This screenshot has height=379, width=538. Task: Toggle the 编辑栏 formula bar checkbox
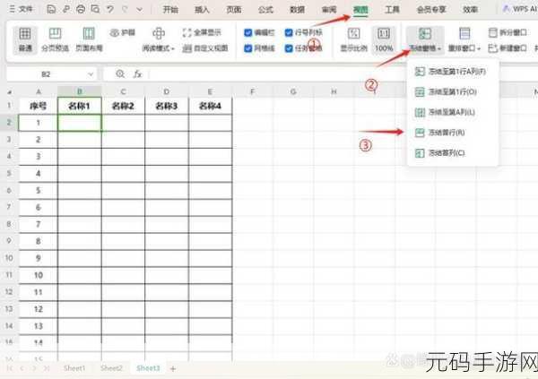click(248, 32)
